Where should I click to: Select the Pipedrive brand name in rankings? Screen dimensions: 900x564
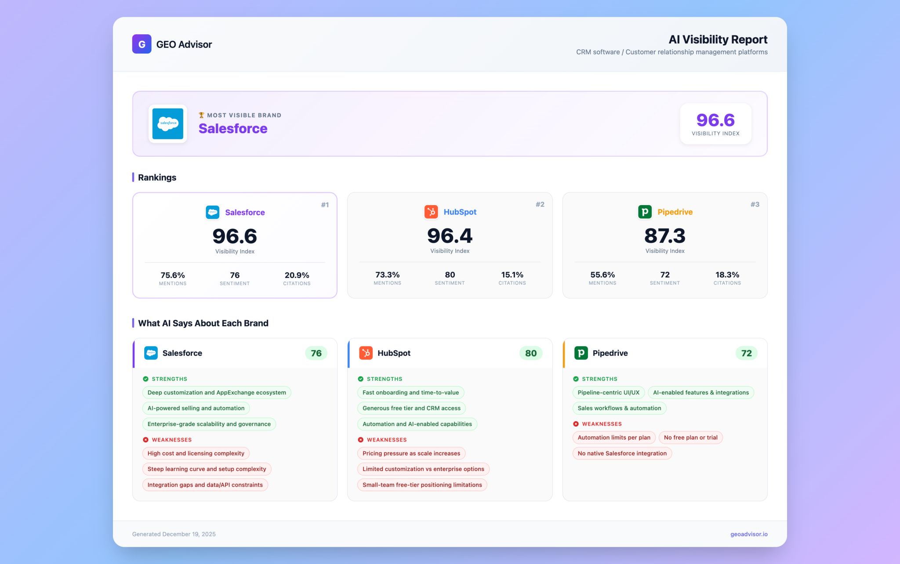[675, 212]
